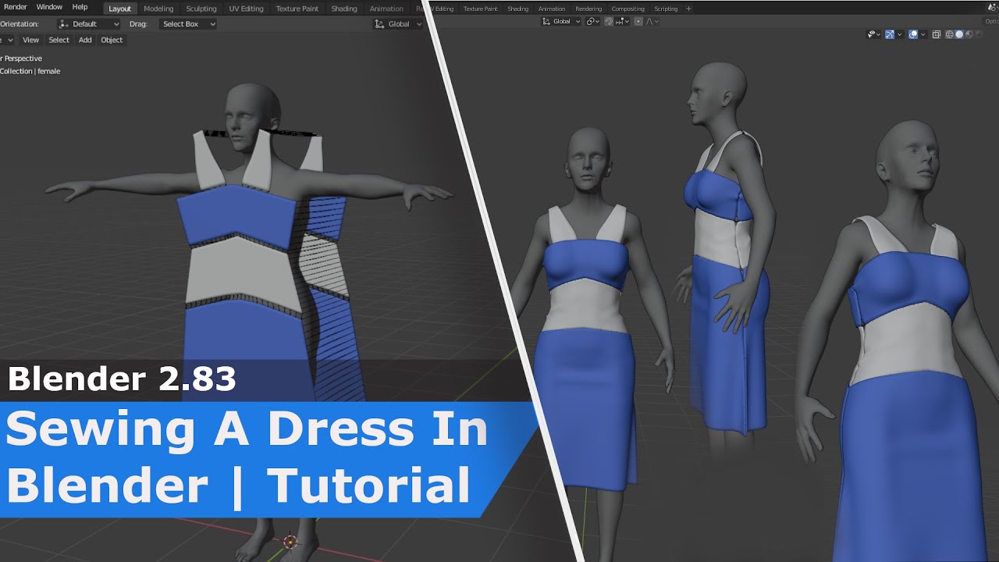999x562 pixels.
Task: Switch to the Modeling workspace tab
Action: (158, 9)
